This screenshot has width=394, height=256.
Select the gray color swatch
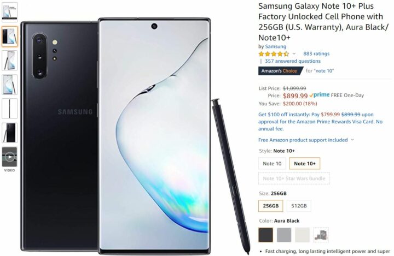tap(284, 235)
